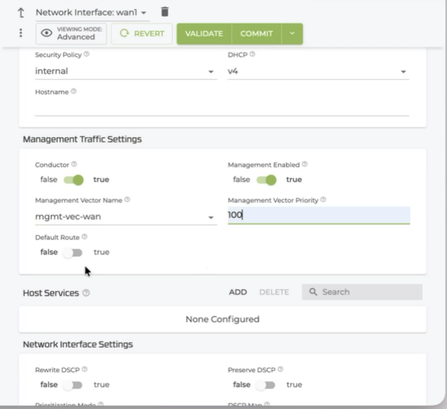447x409 pixels.
Task: Click the Management Enabled help icon
Action: point(305,164)
